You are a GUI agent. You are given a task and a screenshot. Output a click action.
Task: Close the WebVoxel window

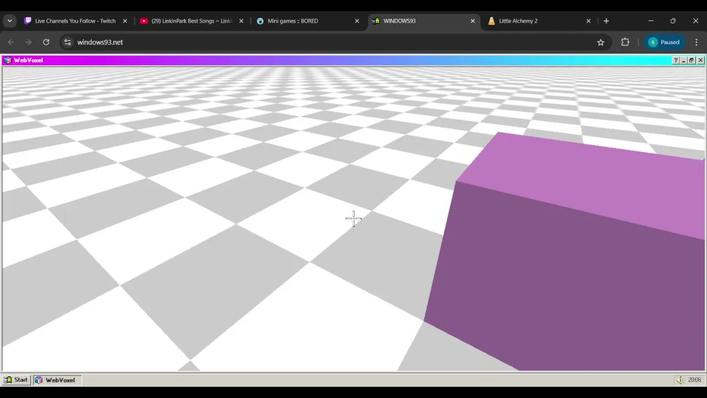coord(700,60)
